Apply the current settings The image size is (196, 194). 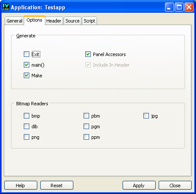(139, 186)
